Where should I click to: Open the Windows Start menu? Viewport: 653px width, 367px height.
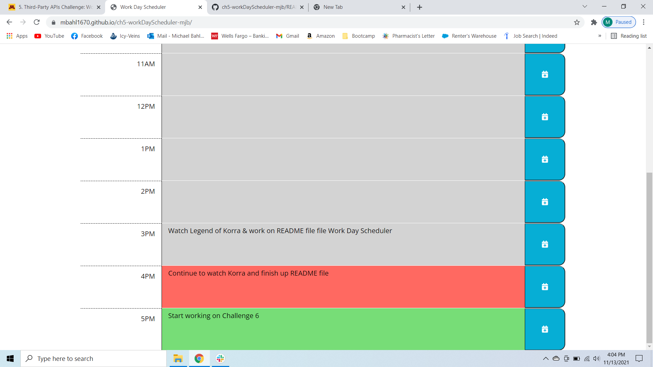(10, 359)
